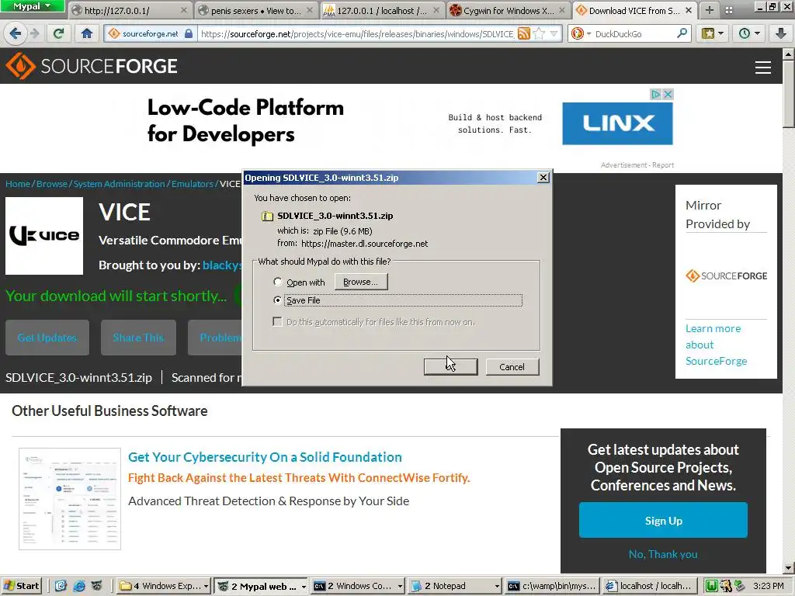Open the System Administration breadcrumb link
Screen dimensions: 795x596
tap(119, 184)
